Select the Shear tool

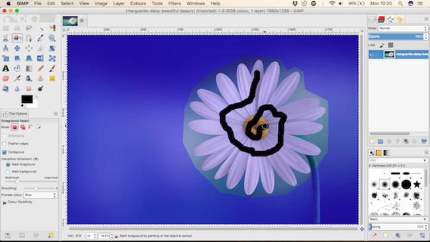click(17, 58)
